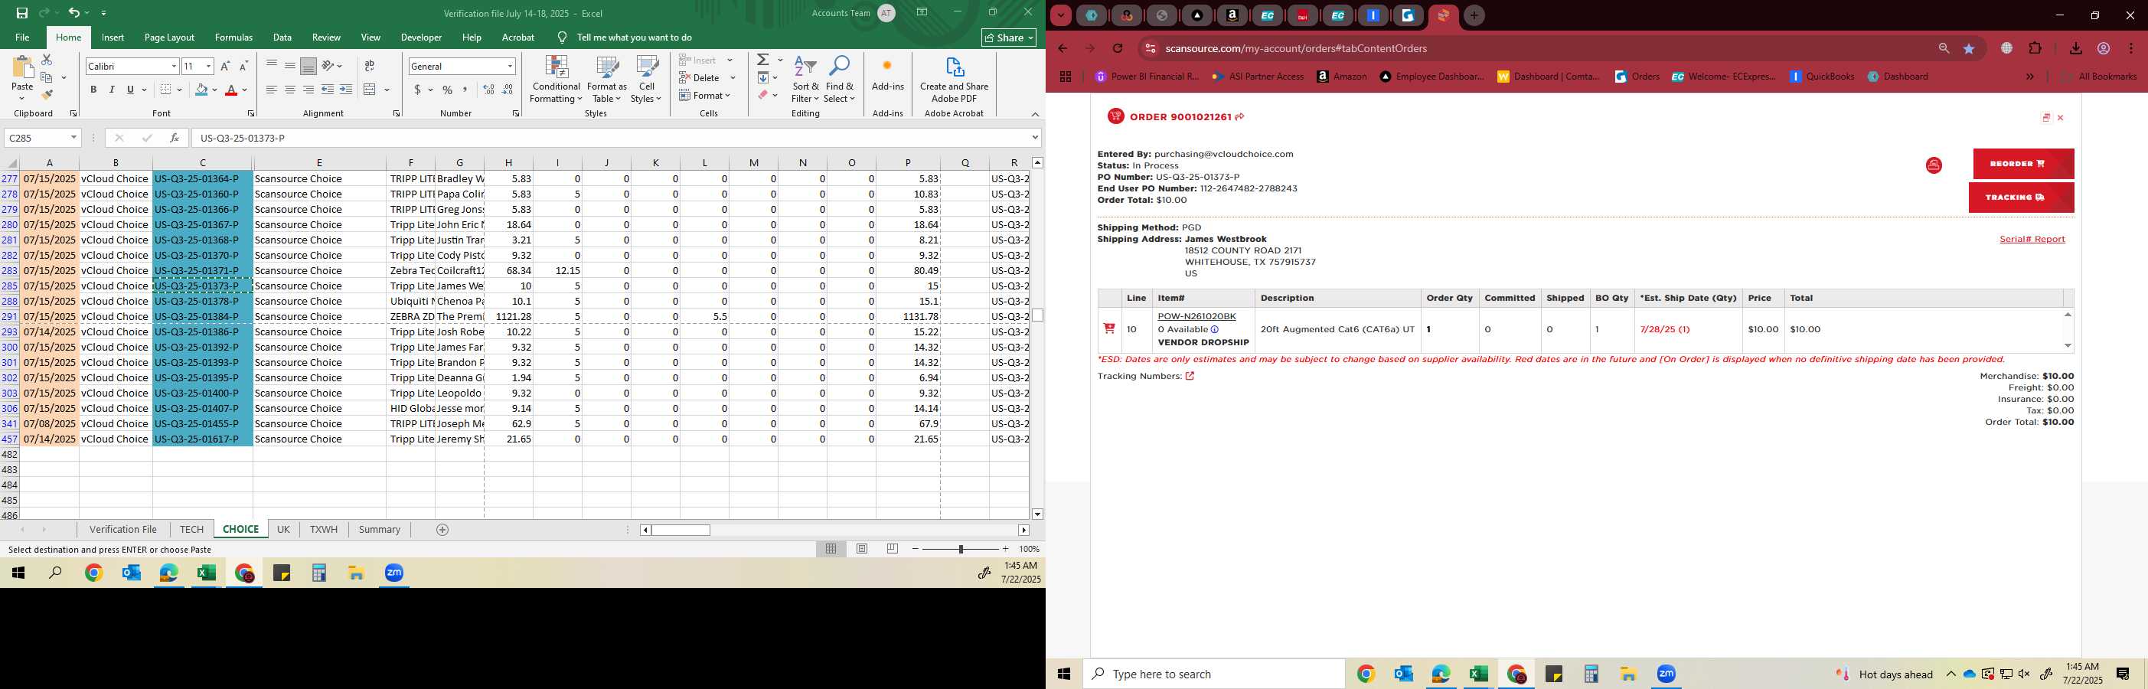Image resolution: width=2148 pixels, height=689 pixels.
Task: Open the font name Calibri dropdown
Action: coord(174,66)
